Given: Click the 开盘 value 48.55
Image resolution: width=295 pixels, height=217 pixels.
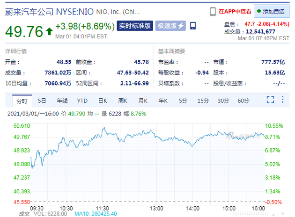Looking at the screenshot, I should (64, 62).
